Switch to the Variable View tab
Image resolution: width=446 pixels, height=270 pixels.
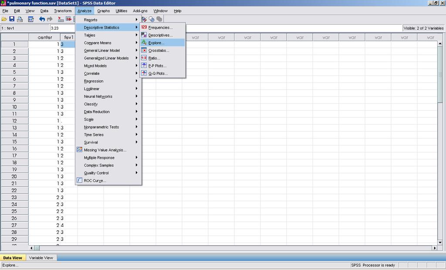coord(41,258)
